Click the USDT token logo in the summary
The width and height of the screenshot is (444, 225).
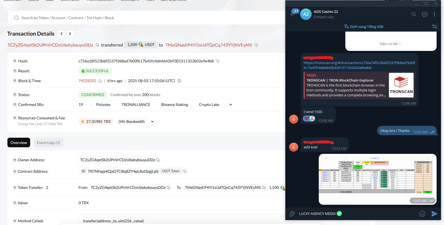click(x=141, y=45)
